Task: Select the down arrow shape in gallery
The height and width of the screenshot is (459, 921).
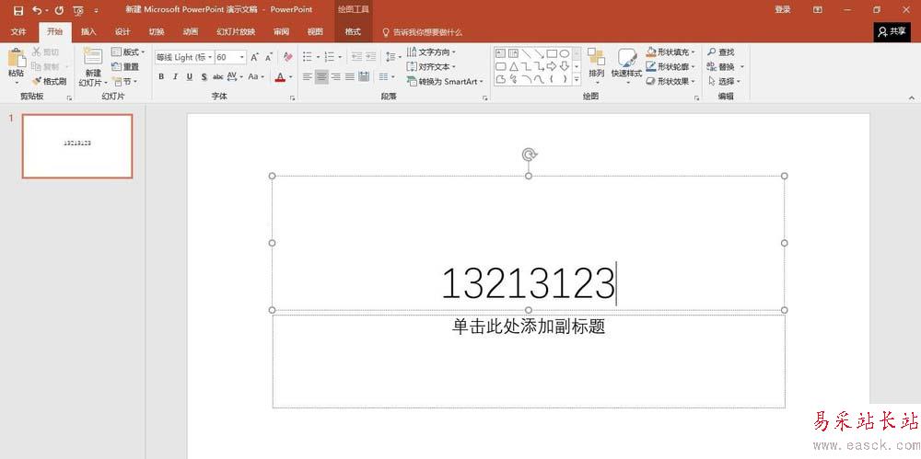Action: (564, 66)
